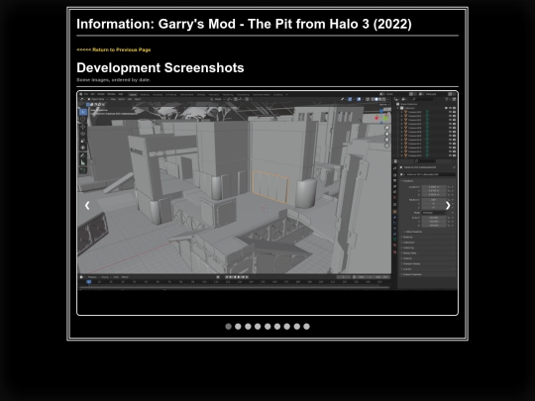Click the top blue Z axis gizmo ball
Image resolution: width=535 pixels, height=401 pixels.
point(381,111)
